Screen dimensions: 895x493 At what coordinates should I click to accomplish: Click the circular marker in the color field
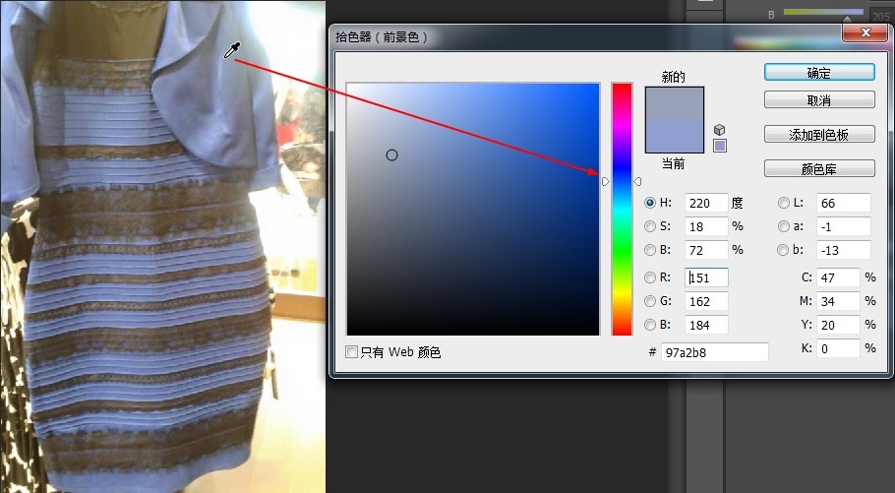point(391,154)
